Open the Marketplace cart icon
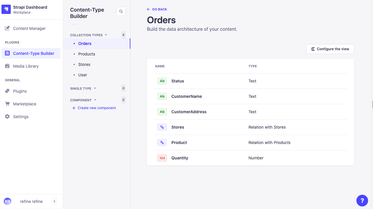The width and height of the screenshot is (373, 209). 7,104
